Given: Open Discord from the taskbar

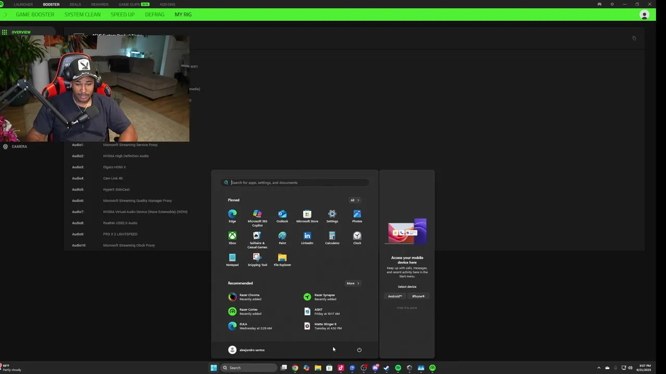Looking at the screenshot, I should click(x=375, y=368).
